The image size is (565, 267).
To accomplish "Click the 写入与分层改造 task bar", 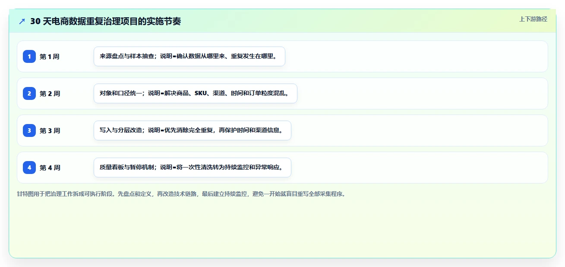I will [x=193, y=130].
